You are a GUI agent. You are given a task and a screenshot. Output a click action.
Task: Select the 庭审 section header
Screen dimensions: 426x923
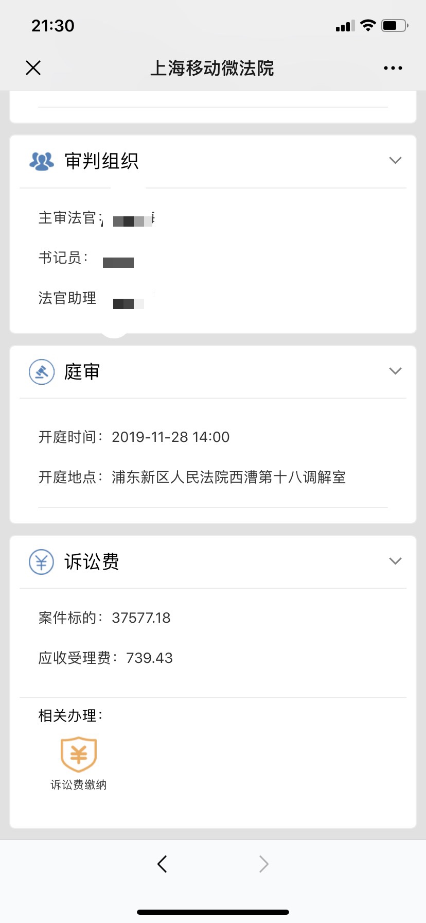tap(213, 371)
